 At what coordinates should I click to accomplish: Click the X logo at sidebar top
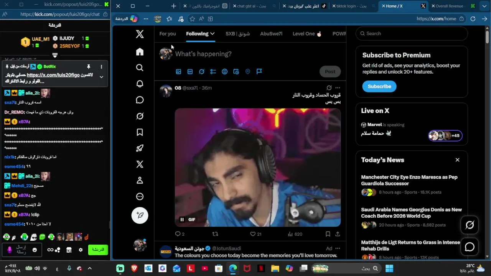coord(140,34)
